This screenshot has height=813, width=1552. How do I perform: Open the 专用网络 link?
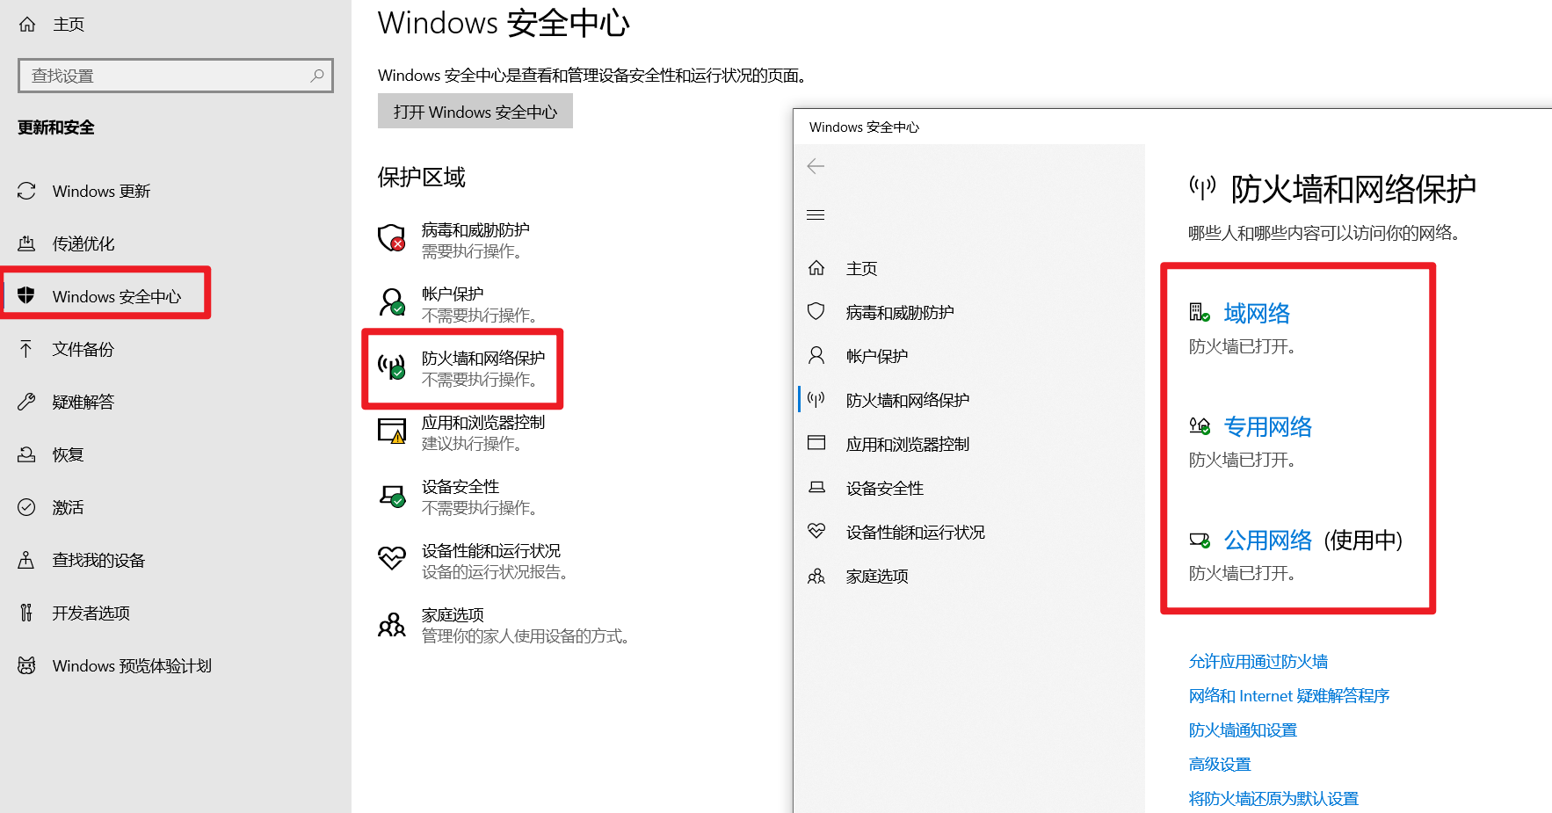pos(1268,426)
